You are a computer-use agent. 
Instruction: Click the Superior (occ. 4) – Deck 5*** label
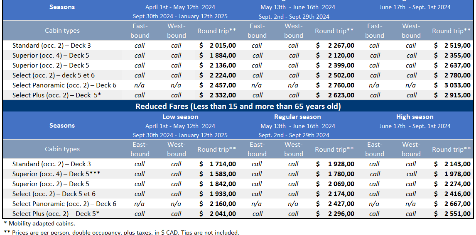(56, 174)
